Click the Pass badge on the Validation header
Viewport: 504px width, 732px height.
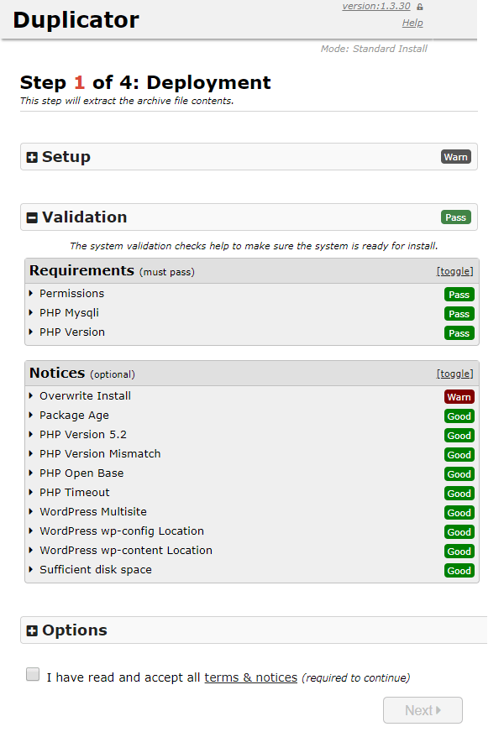[x=455, y=217]
